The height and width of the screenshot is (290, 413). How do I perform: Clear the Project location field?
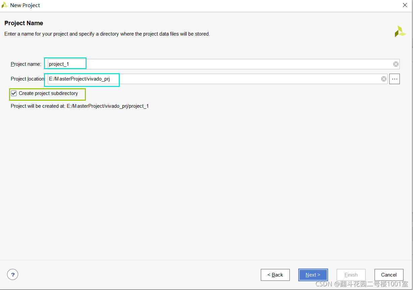point(384,79)
